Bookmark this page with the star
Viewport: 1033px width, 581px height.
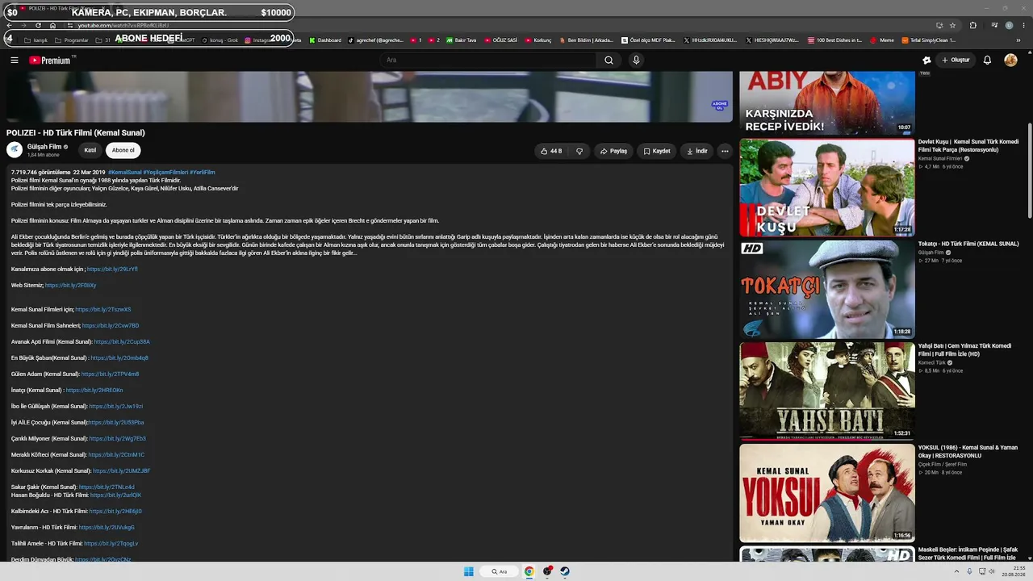[952, 25]
